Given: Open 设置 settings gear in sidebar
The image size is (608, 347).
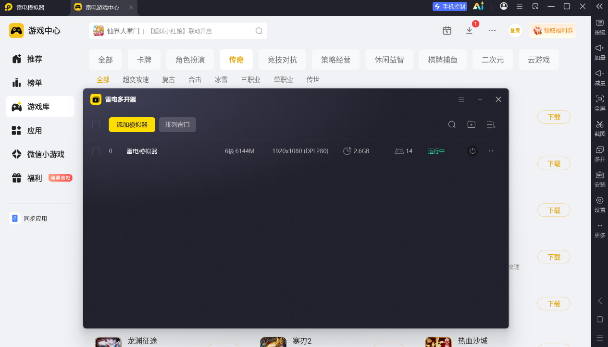Looking at the screenshot, I should pos(599,204).
